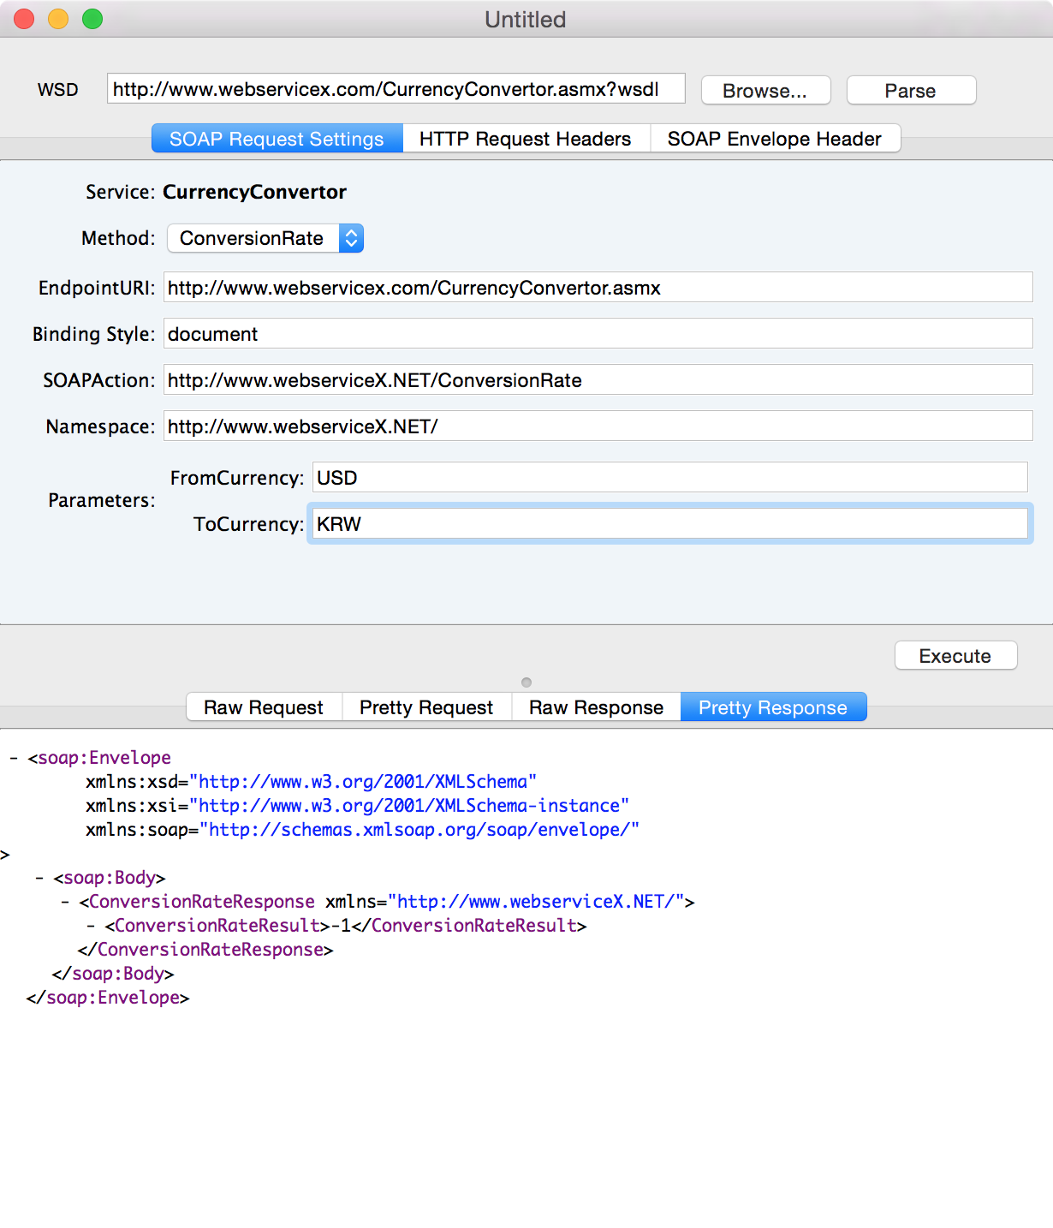This screenshot has width=1053, height=1228.
Task: Switch to SOAP Envelope Header tab
Action: pyautogui.click(x=775, y=139)
